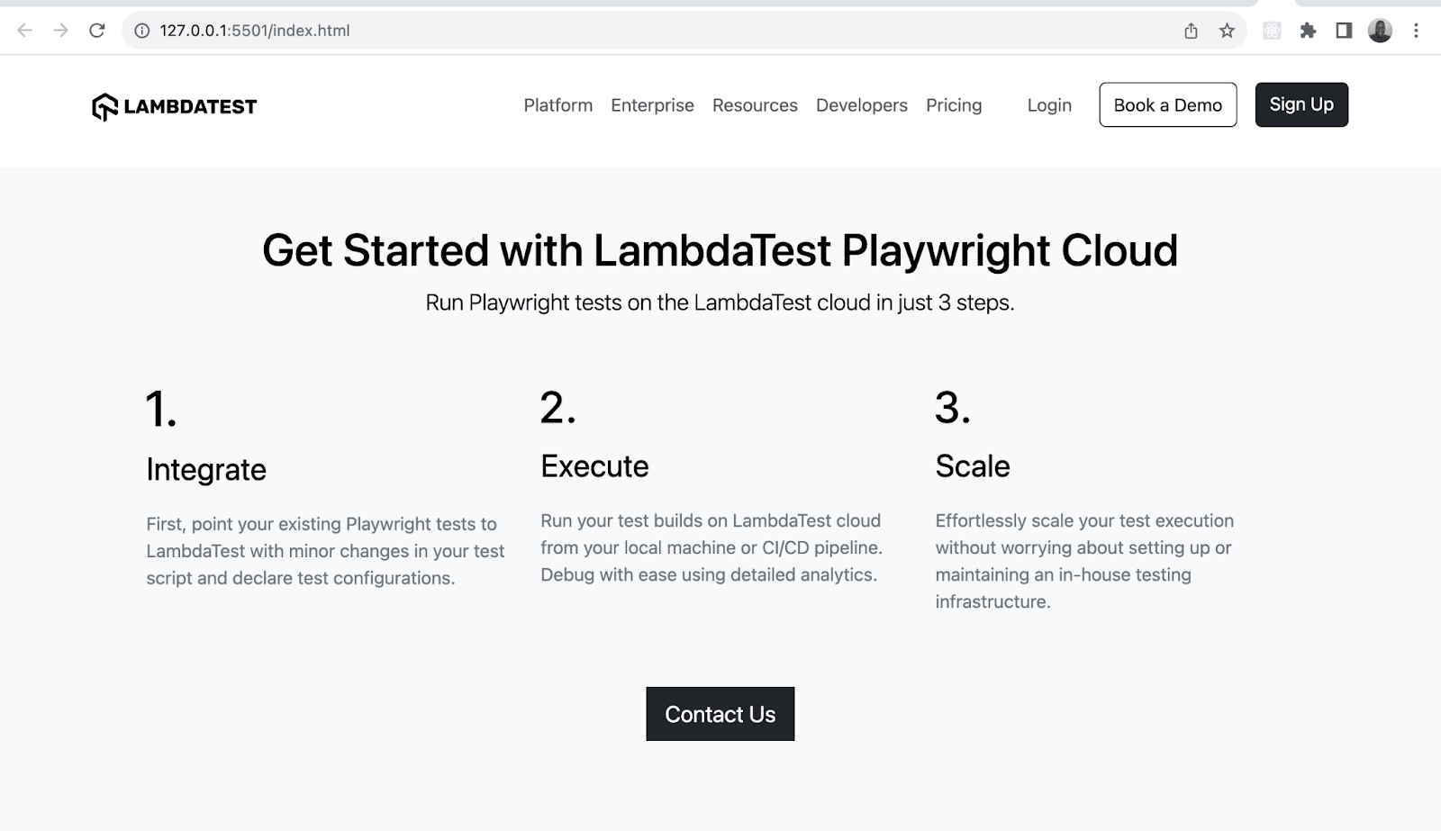Open the Extensions puzzle icon
This screenshot has width=1441, height=831.
click(x=1308, y=31)
